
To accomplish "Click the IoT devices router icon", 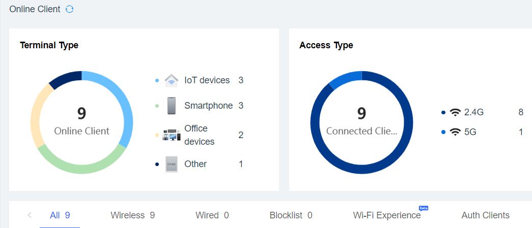I will click(x=172, y=80).
